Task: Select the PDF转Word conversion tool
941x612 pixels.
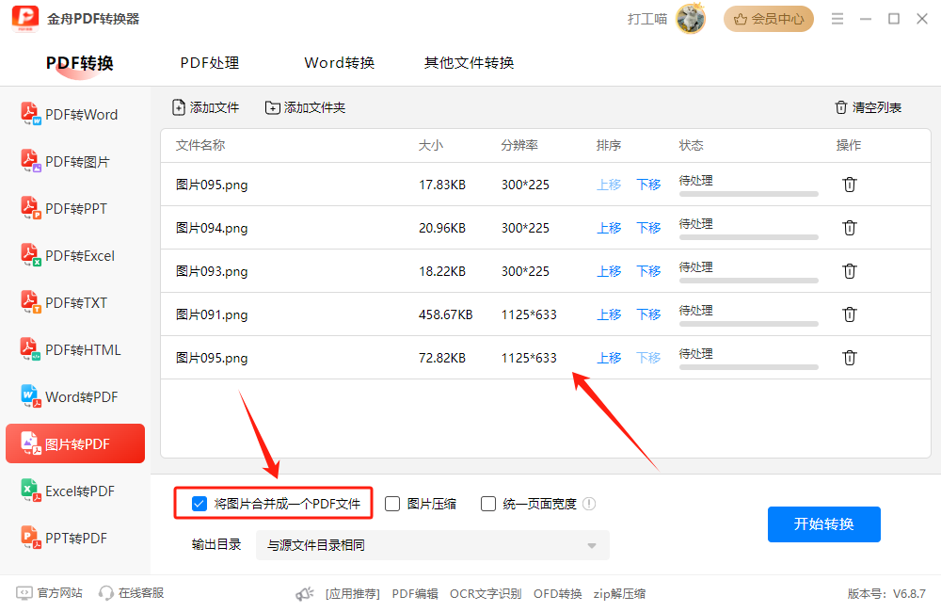Action: tap(75, 114)
